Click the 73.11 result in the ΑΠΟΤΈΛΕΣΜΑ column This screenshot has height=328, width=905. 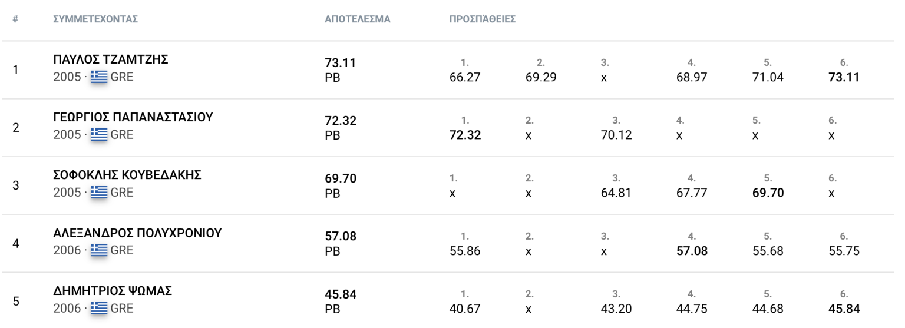pos(341,63)
